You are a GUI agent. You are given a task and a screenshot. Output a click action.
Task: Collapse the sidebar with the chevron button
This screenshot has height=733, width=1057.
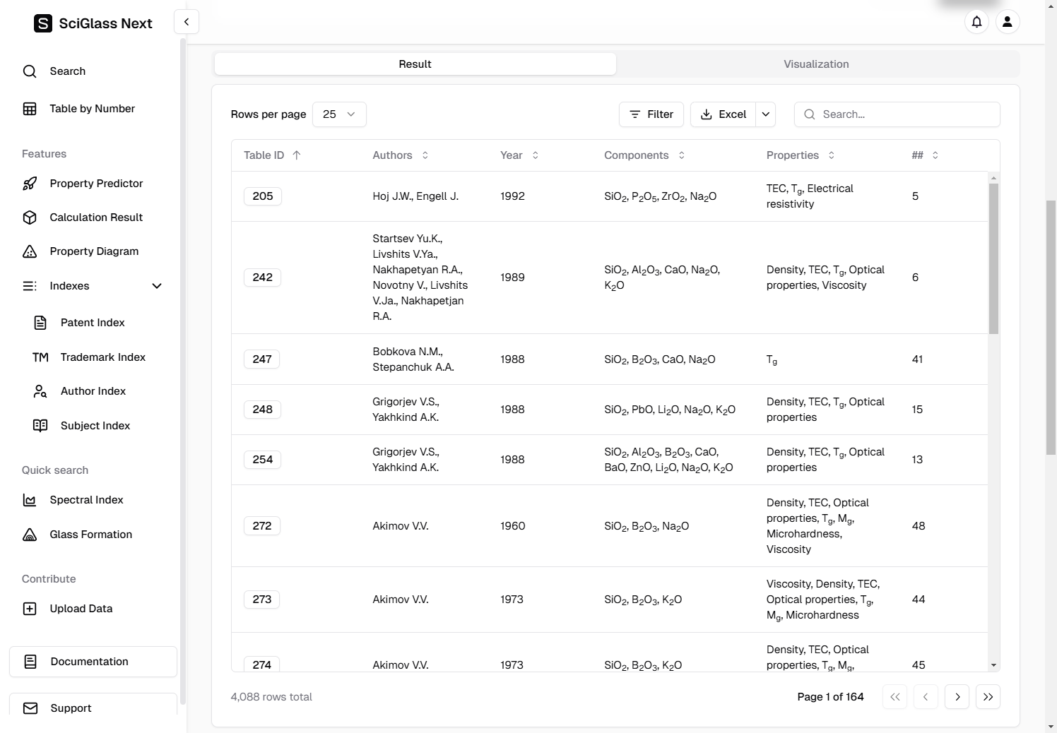pos(187,22)
